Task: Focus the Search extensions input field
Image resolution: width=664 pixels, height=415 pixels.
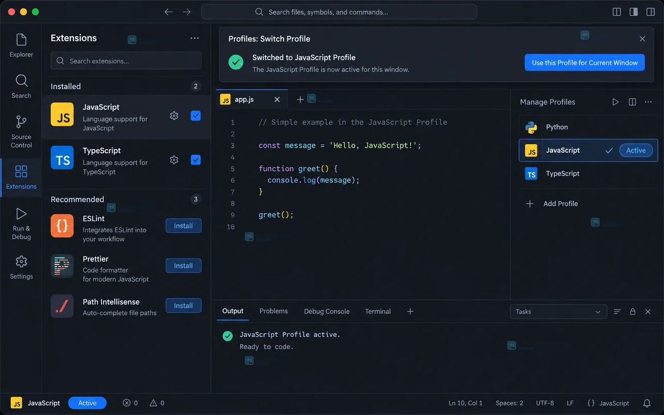Action: pos(126,61)
